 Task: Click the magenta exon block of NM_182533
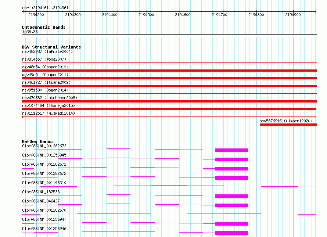(232, 196)
